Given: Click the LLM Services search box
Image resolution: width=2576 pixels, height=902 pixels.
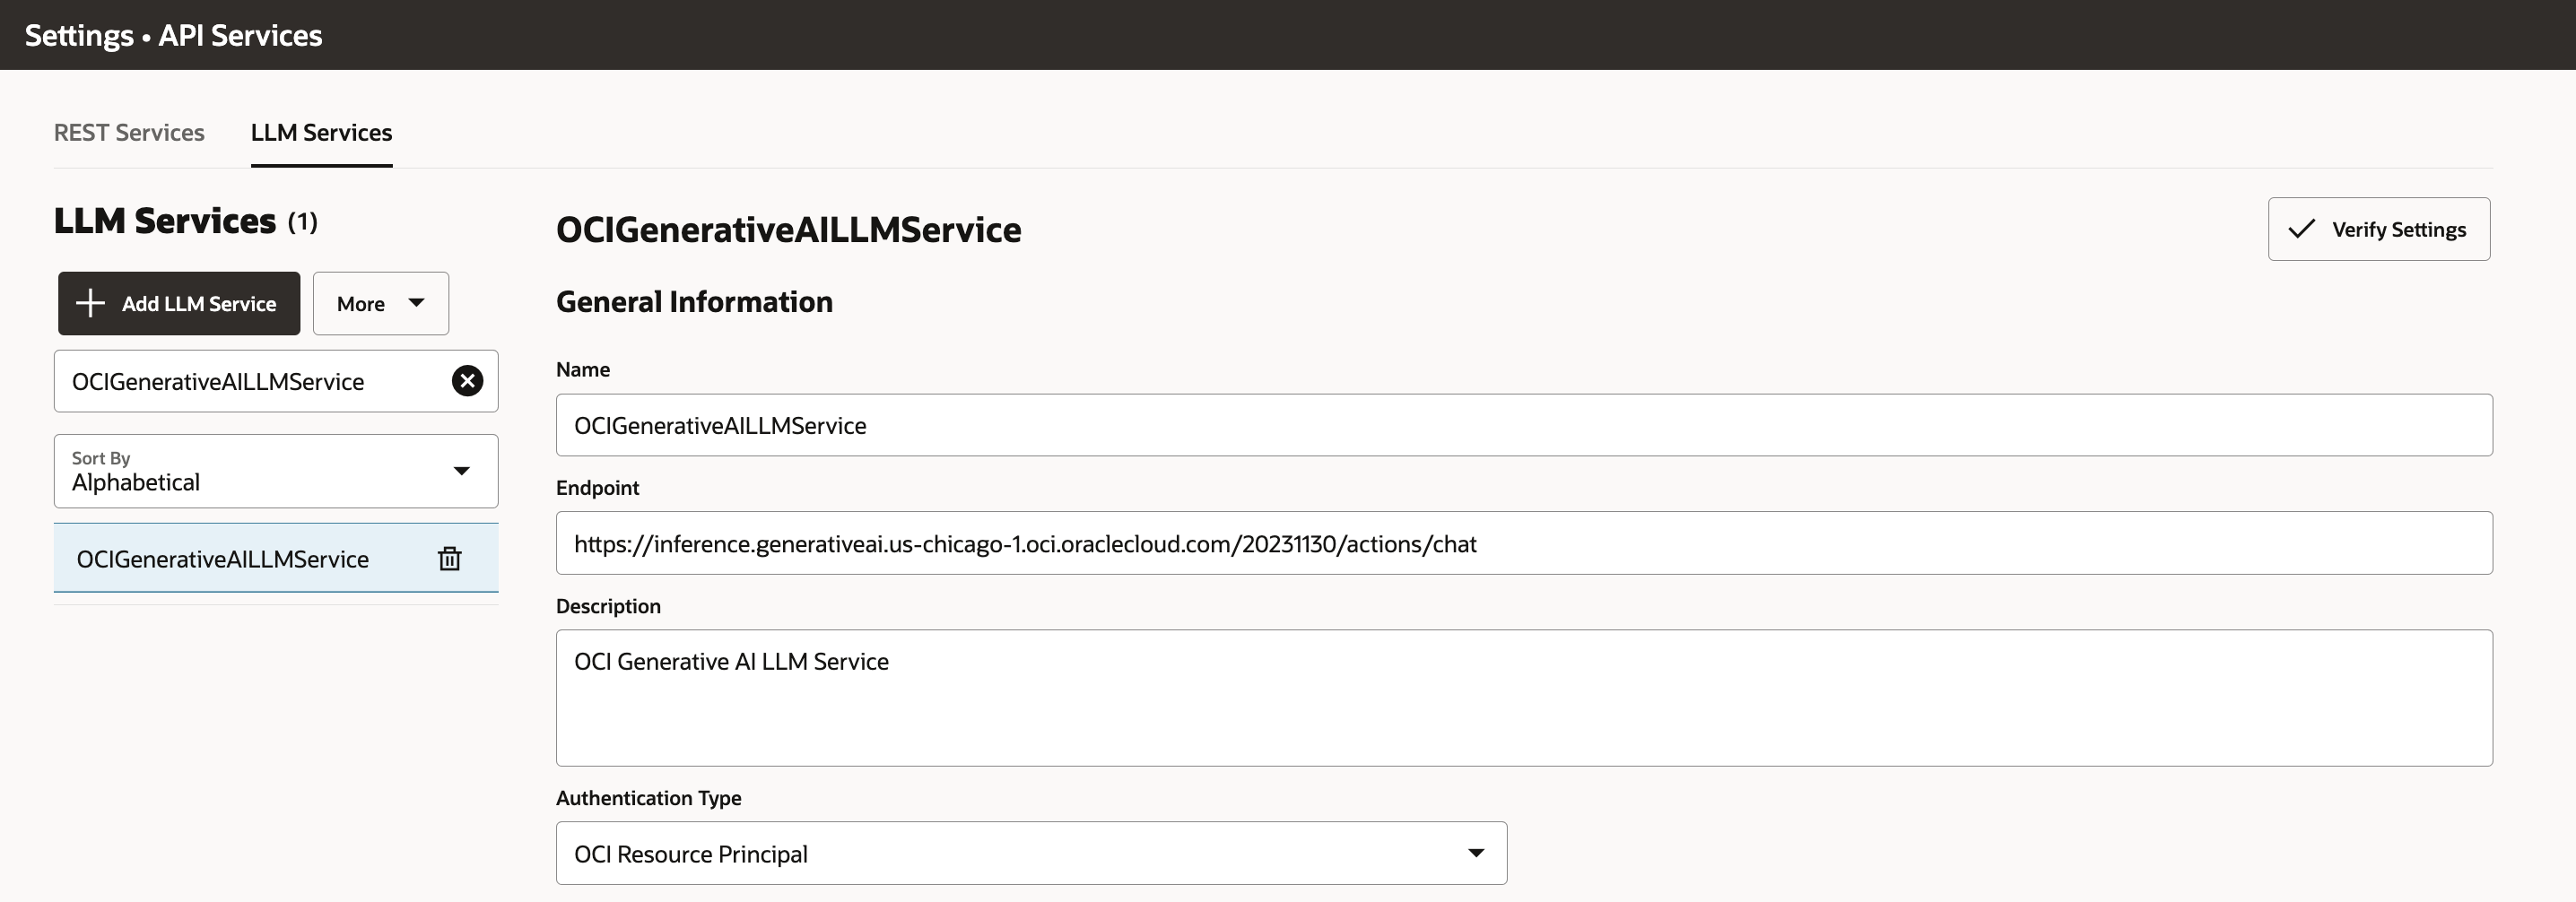Looking at the screenshot, I should (250, 381).
